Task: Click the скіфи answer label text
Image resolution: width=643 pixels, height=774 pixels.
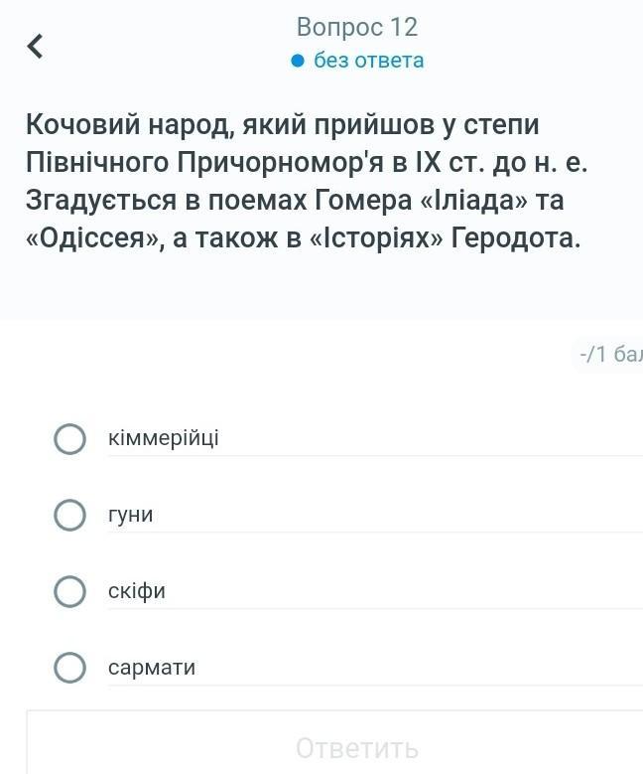Action: 137,591
